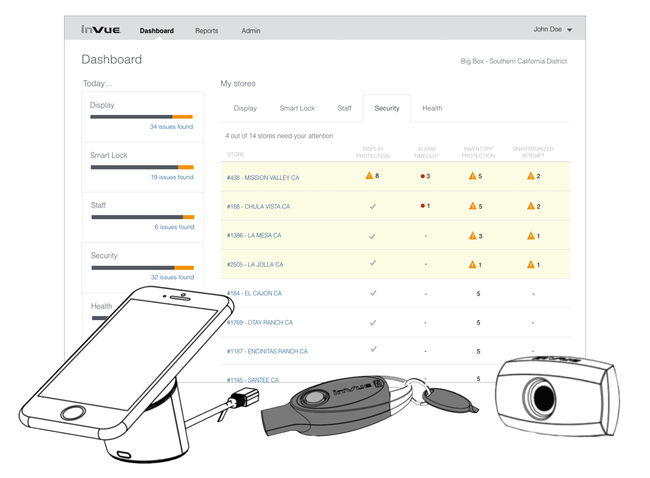Open store #2505 - LA JOLLA CA

[255, 264]
